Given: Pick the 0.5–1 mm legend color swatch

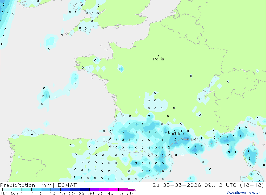Looking at the screenshot, I should coord(17,190).
